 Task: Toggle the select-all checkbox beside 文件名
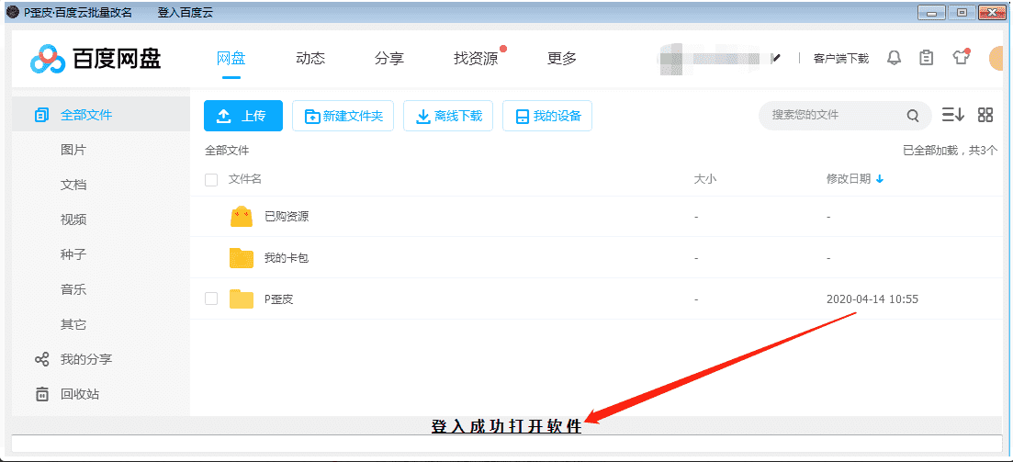[x=211, y=180]
